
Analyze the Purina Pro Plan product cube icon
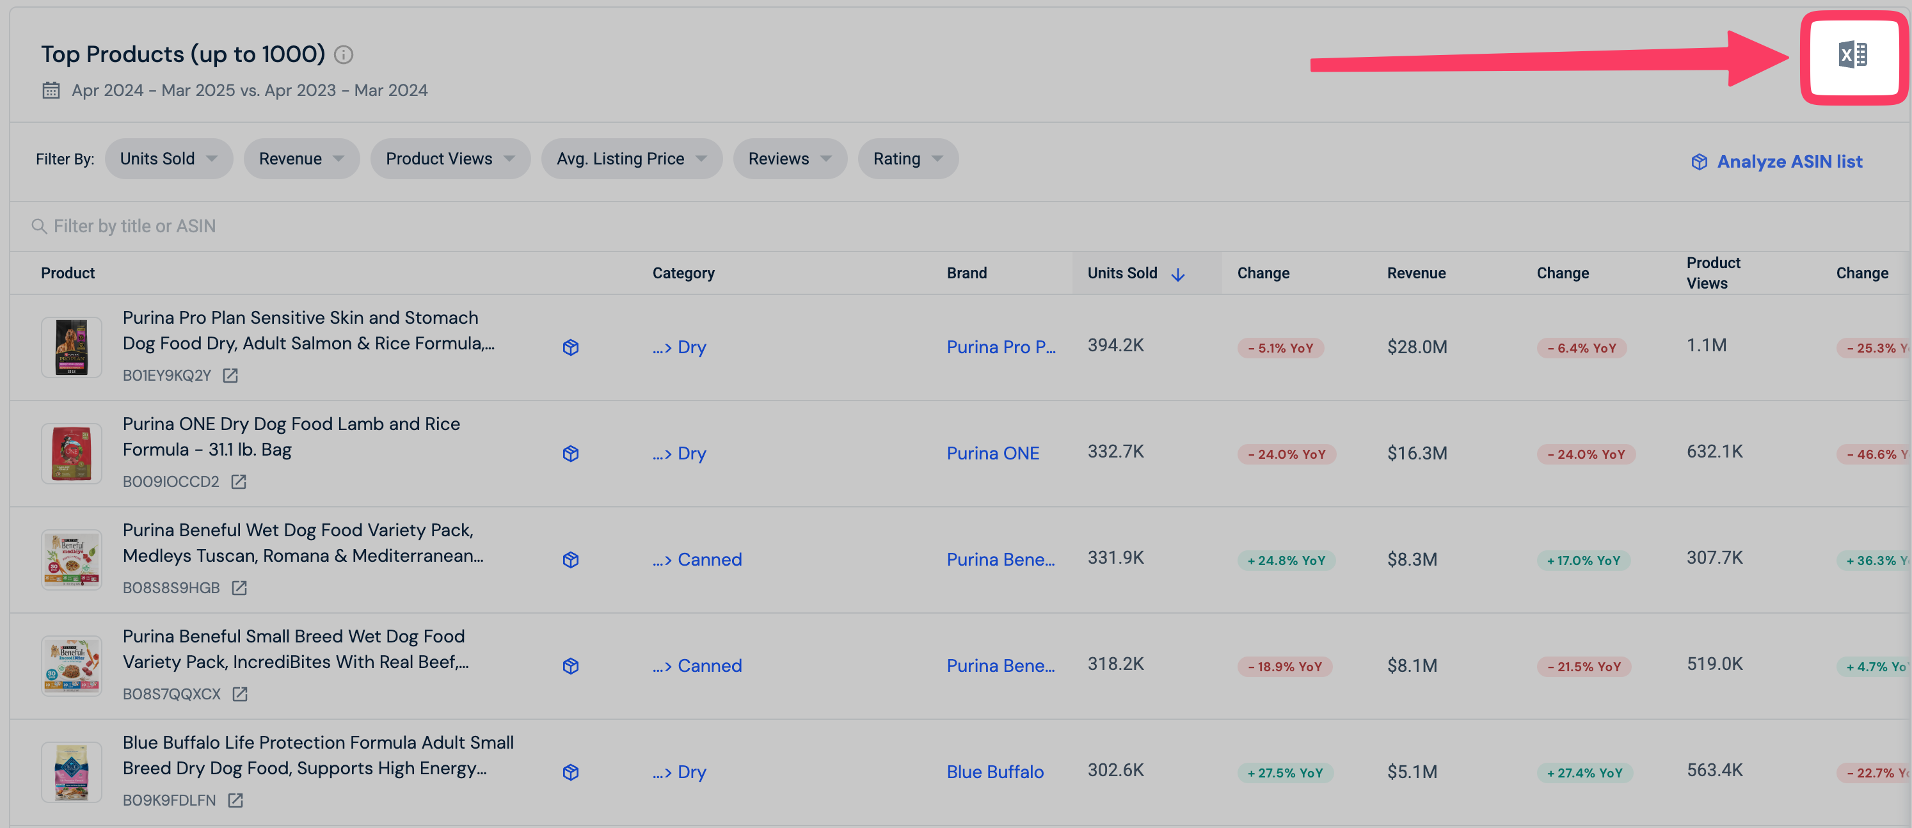point(571,347)
